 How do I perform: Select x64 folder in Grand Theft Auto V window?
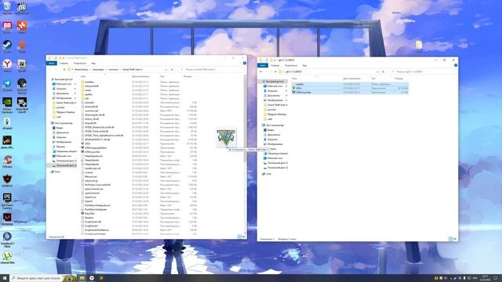86,98
